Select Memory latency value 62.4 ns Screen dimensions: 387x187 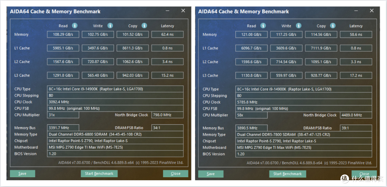(167, 34)
